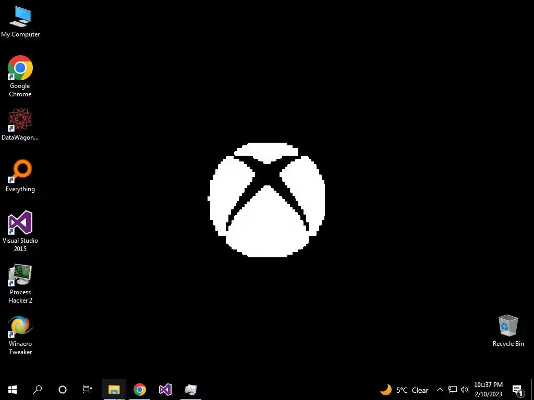Open the weather widget showing 5°C Clear

pyautogui.click(x=404, y=390)
